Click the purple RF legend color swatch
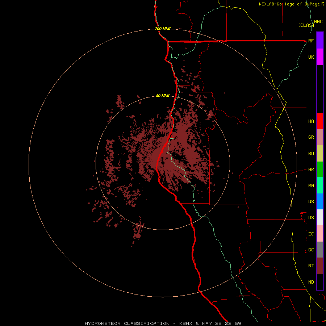The width and height of the screenshot is (326, 326). [x=320, y=41]
